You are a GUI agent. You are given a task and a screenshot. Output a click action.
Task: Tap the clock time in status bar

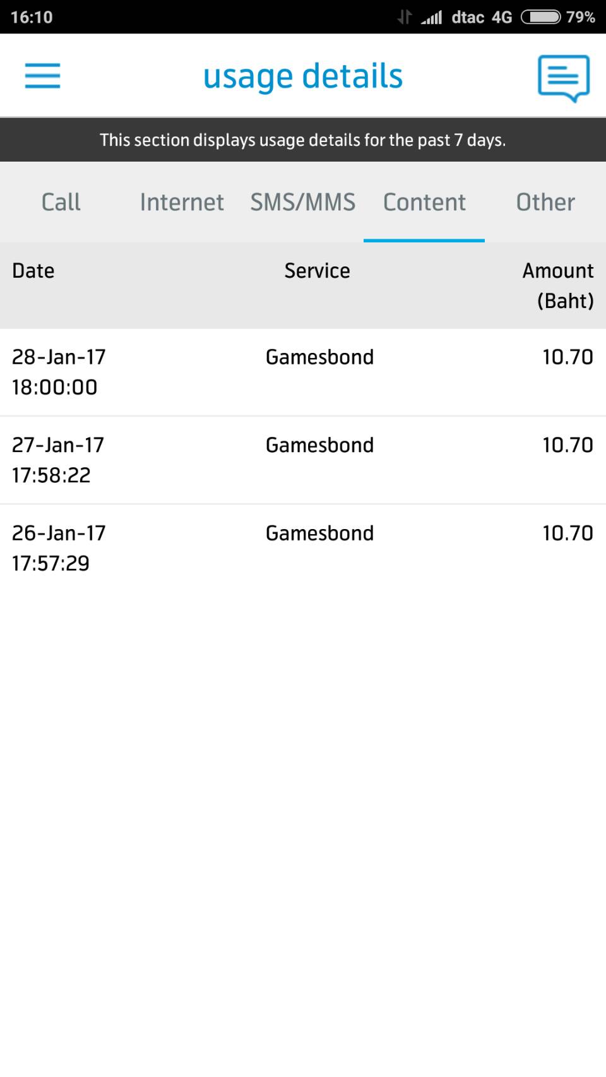32,17
